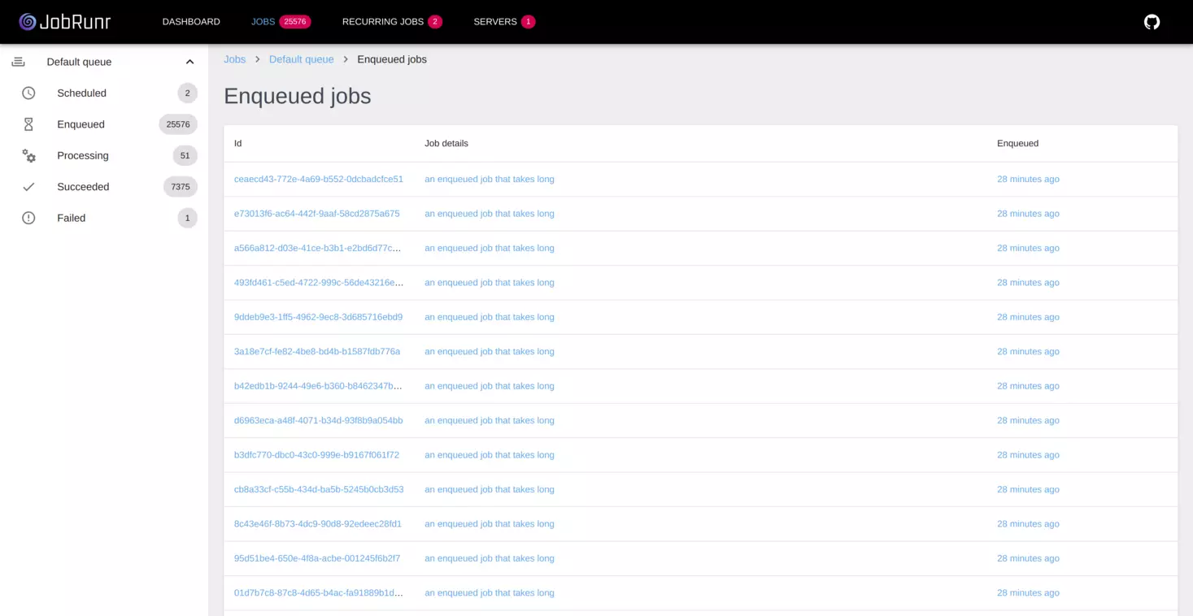This screenshot has height=616, width=1193.
Task: Click 28 minutes ago in 3a18e7cf row
Action: (x=1028, y=352)
